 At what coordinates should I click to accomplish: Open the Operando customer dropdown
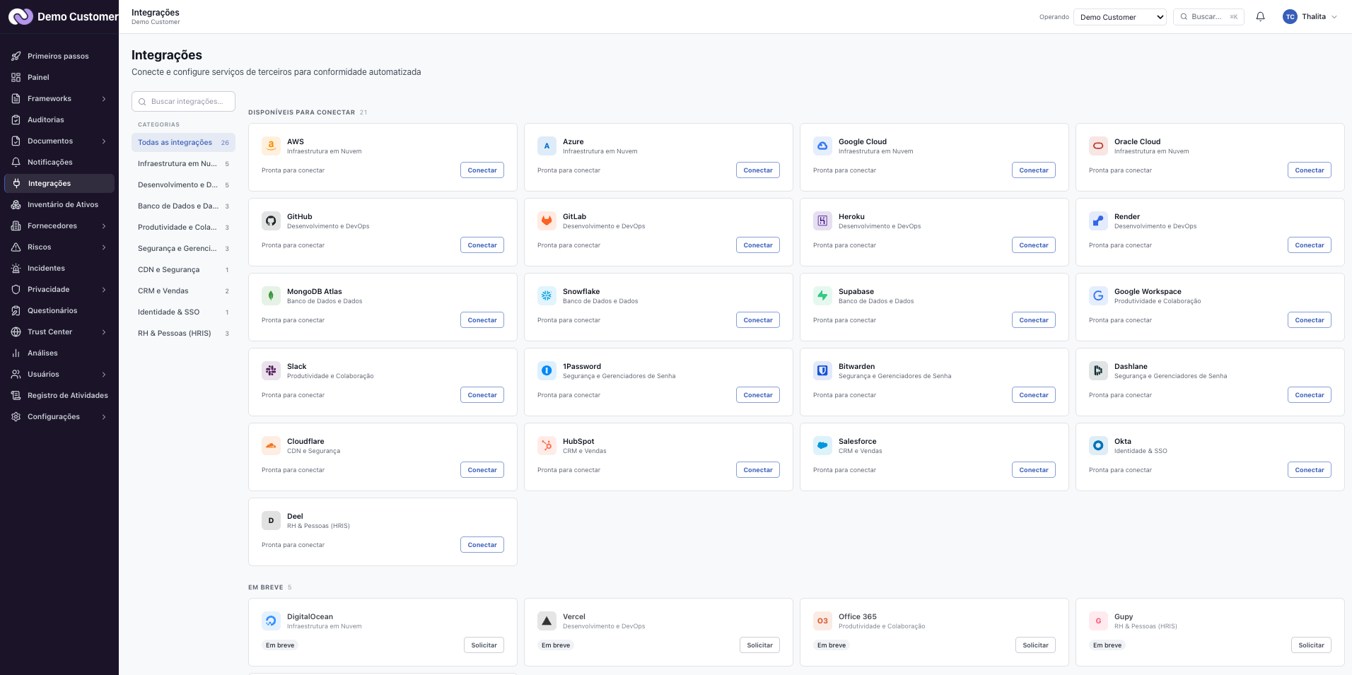click(1119, 17)
